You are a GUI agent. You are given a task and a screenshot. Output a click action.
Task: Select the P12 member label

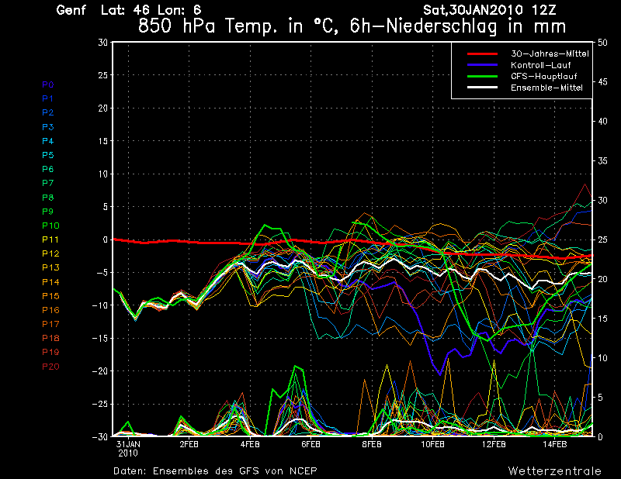coord(50,253)
